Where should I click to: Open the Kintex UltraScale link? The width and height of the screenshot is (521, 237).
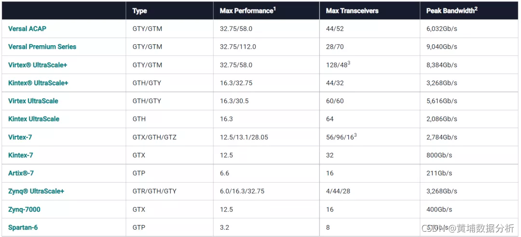tap(34, 119)
